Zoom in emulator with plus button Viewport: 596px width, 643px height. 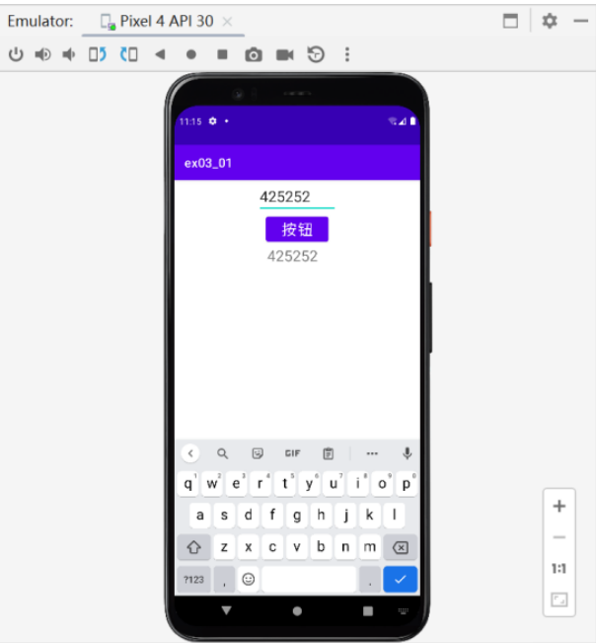559,506
